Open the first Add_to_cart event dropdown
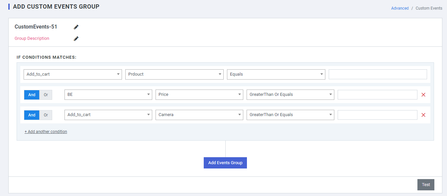The height and width of the screenshot is (196, 447). tap(72, 74)
